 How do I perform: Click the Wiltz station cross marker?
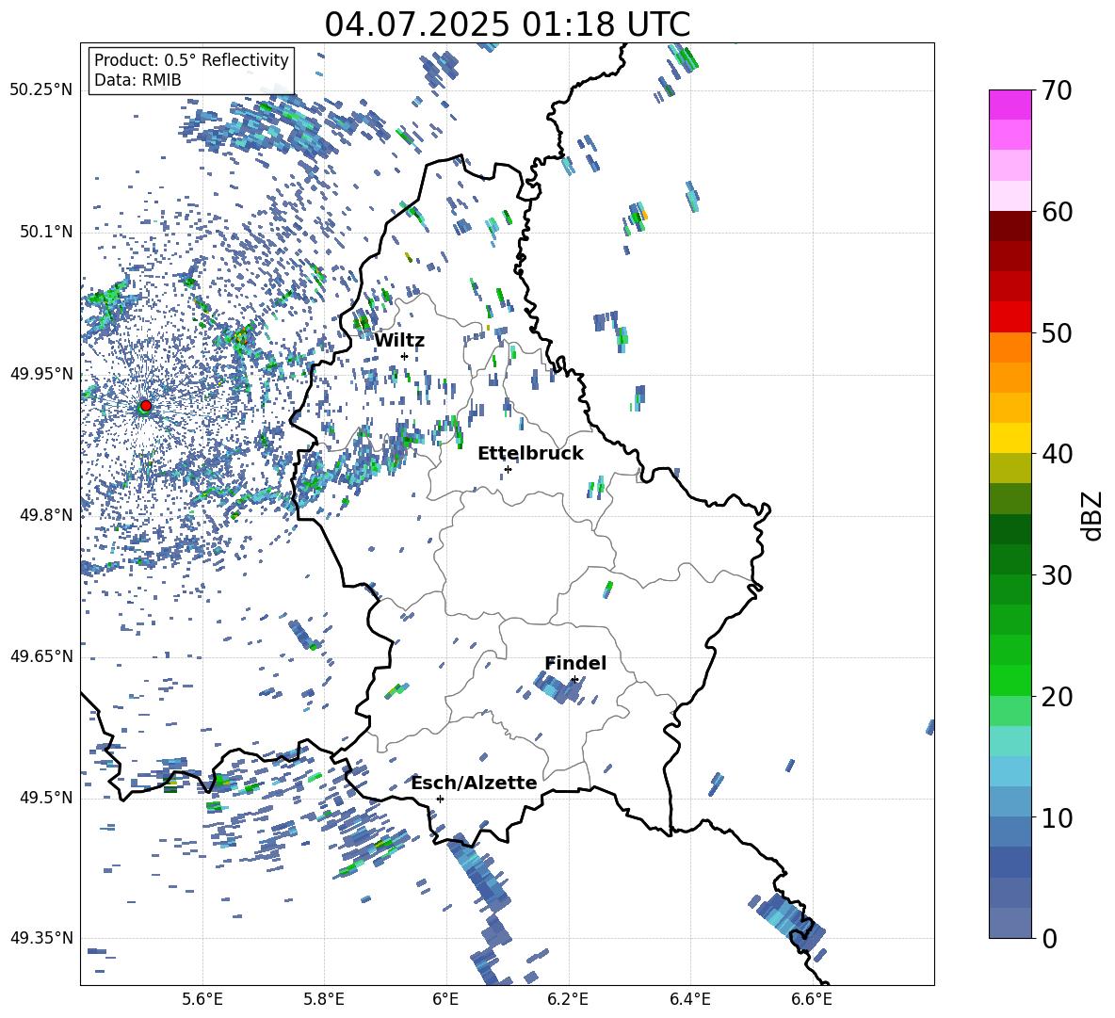(405, 356)
